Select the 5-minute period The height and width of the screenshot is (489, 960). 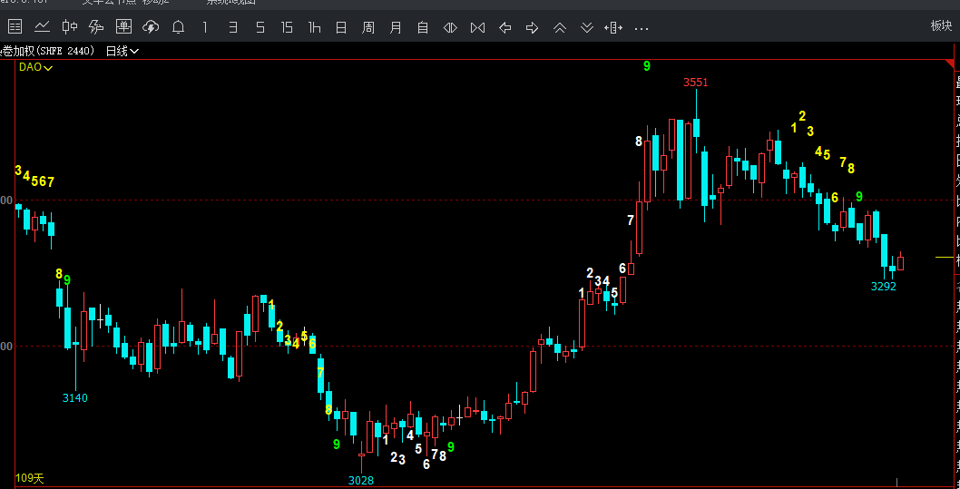pyautogui.click(x=260, y=27)
